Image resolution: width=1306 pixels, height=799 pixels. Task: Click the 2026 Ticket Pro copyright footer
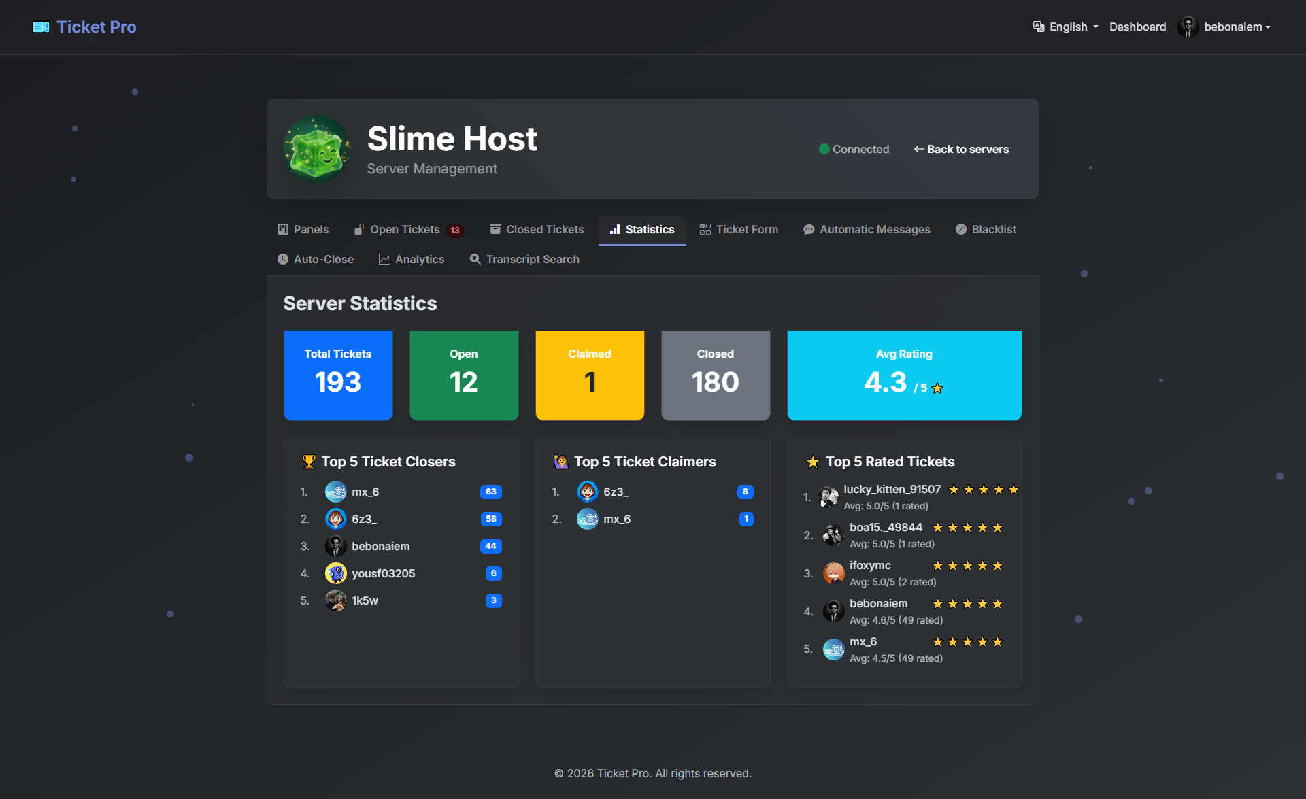pos(653,773)
